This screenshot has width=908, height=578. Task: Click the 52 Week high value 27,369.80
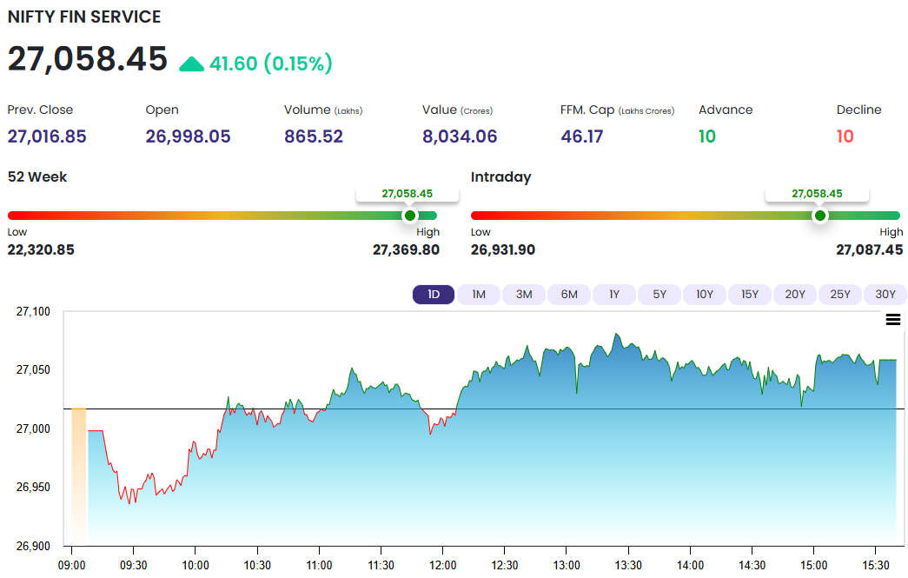point(406,249)
